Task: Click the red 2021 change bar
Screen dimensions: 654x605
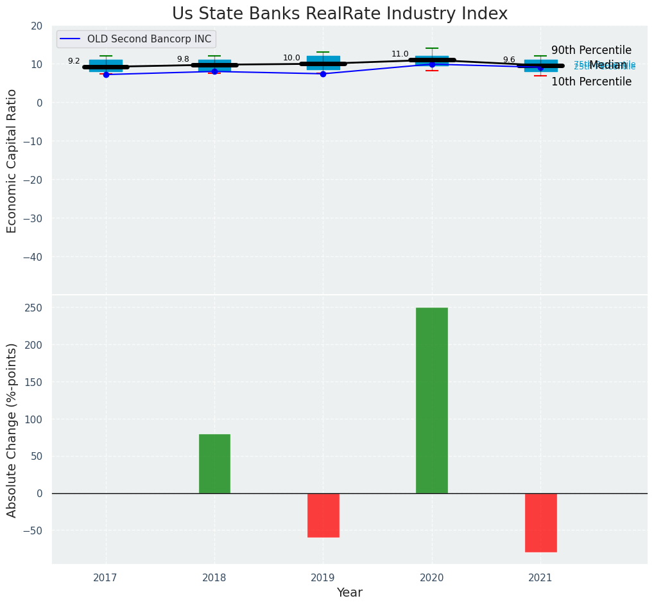Action: (540, 522)
